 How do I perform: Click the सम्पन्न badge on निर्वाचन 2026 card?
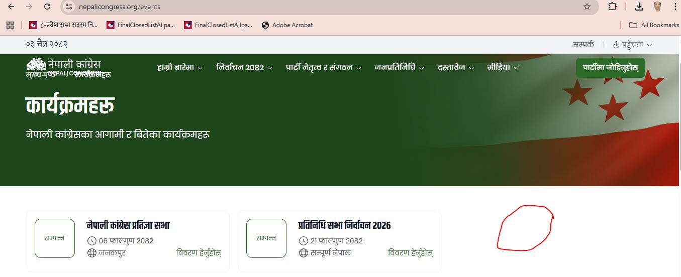(266, 238)
